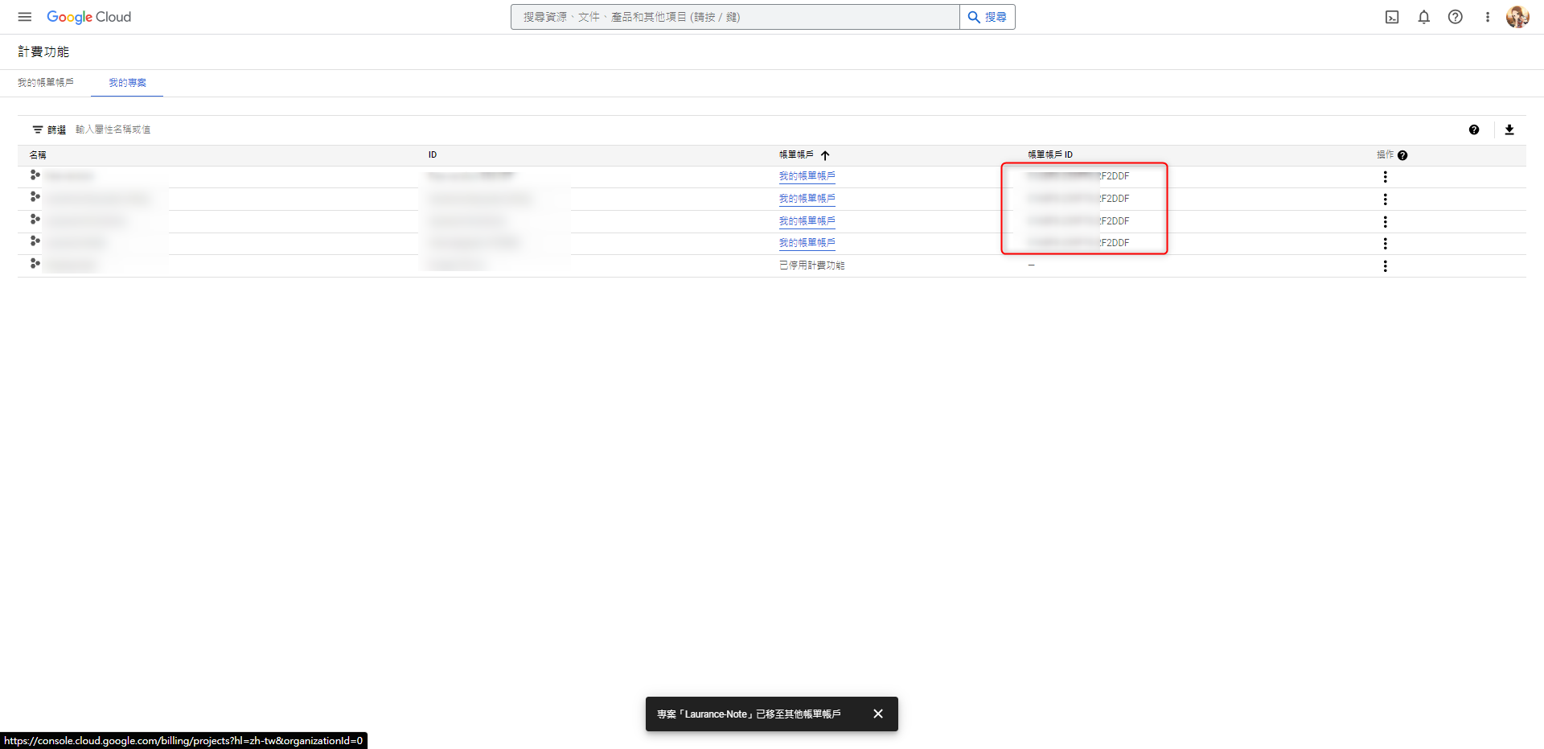Open actions menu for second project row
Image resolution: width=1544 pixels, height=749 pixels.
(1385, 200)
